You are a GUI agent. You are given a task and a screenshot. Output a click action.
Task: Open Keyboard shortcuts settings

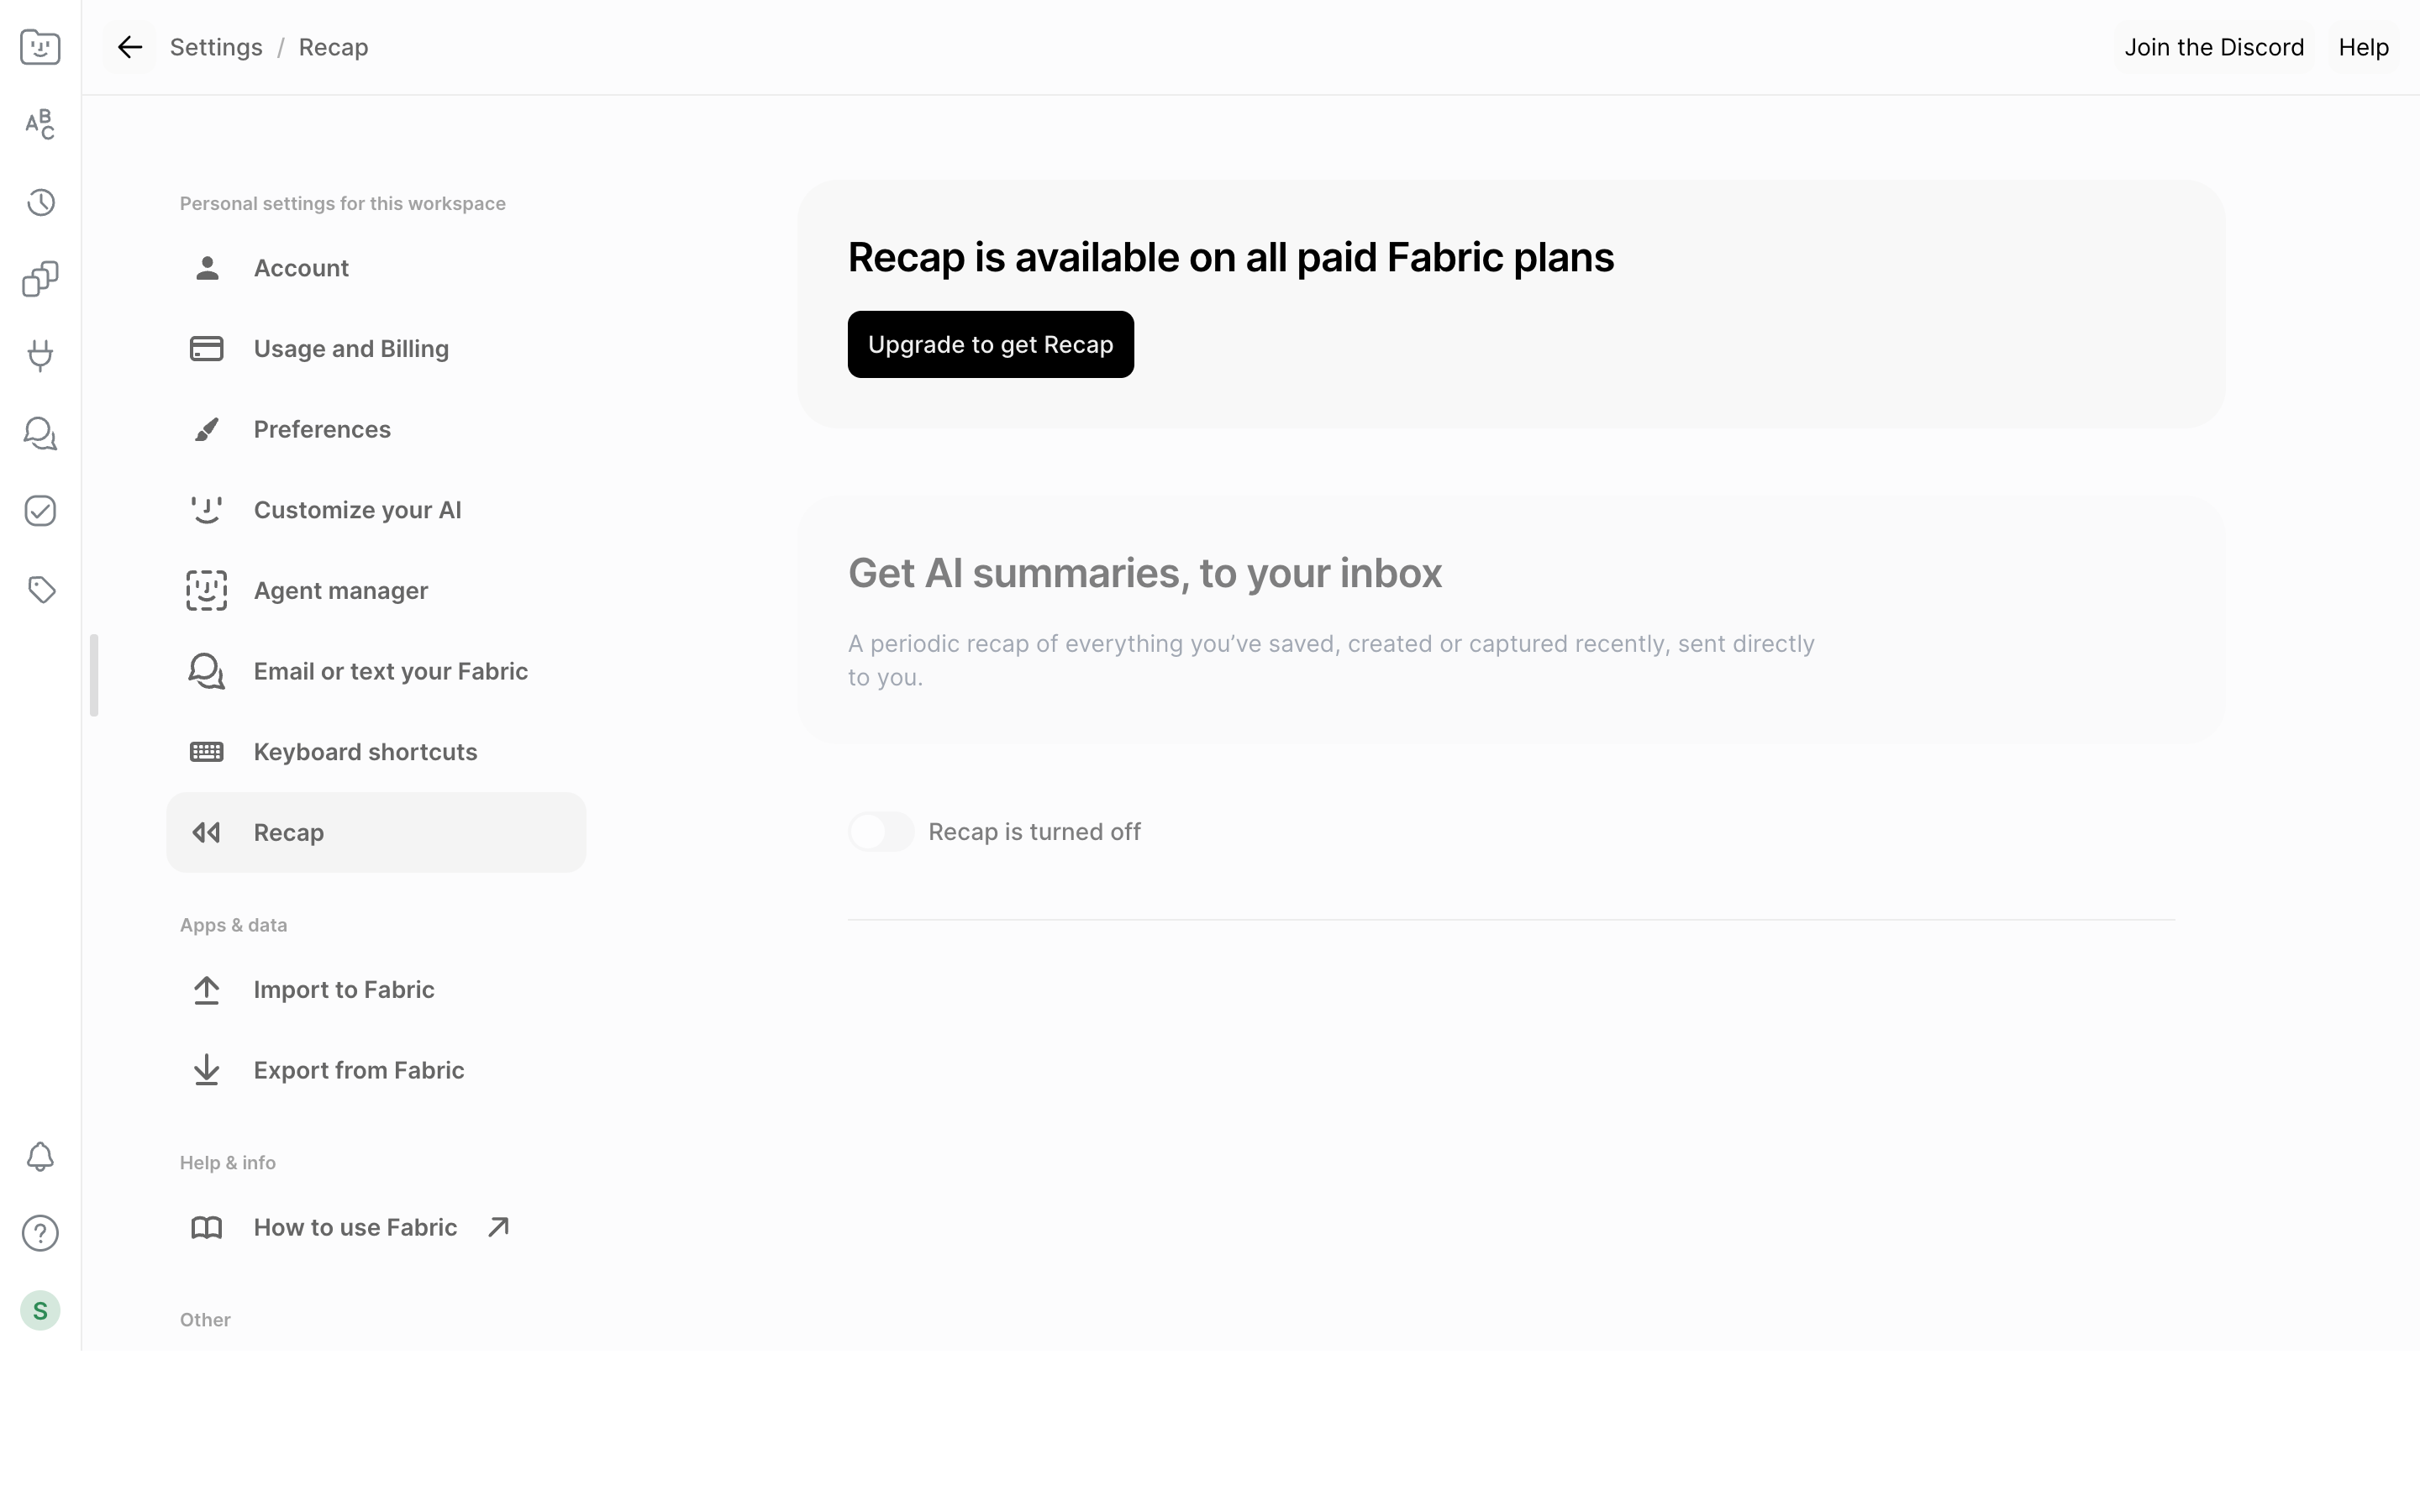(376, 752)
